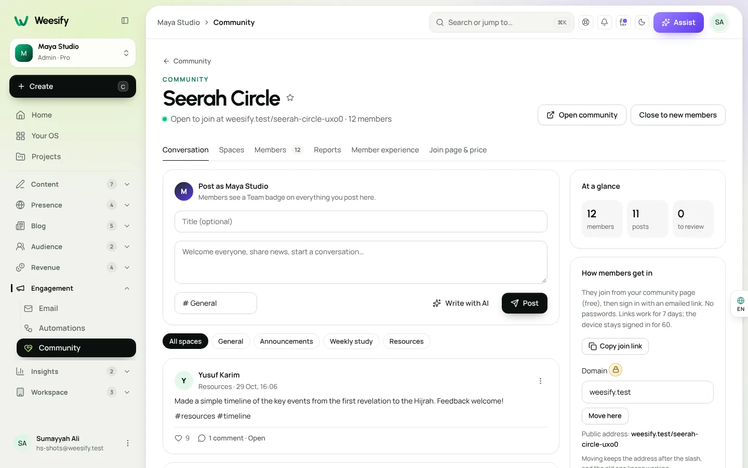The height and width of the screenshot is (468, 748).
Task: Switch workspace with Maya Studio selector
Action: pos(73,53)
